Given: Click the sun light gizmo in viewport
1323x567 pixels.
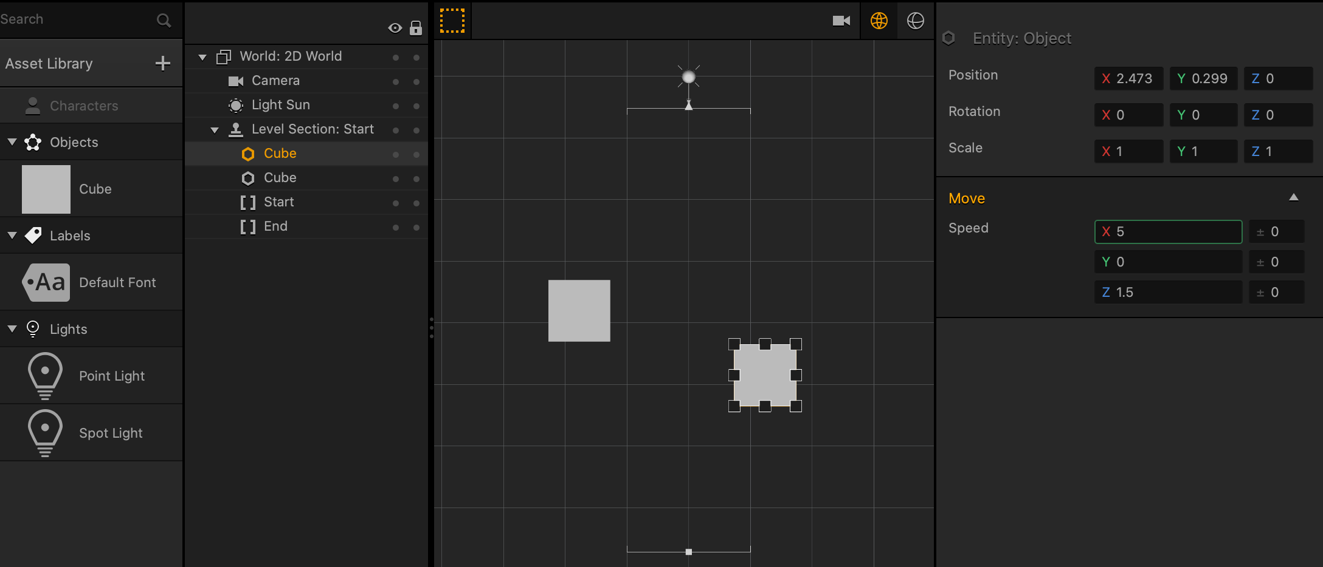Looking at the screenshot, I should pyautogui.click(x=689, y=77).
